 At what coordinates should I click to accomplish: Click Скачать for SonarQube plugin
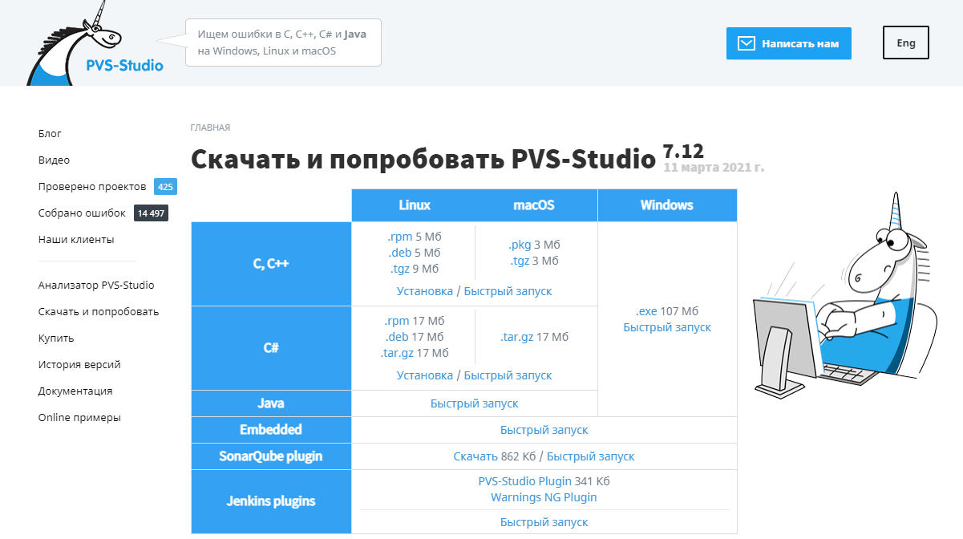click(475, 456)
